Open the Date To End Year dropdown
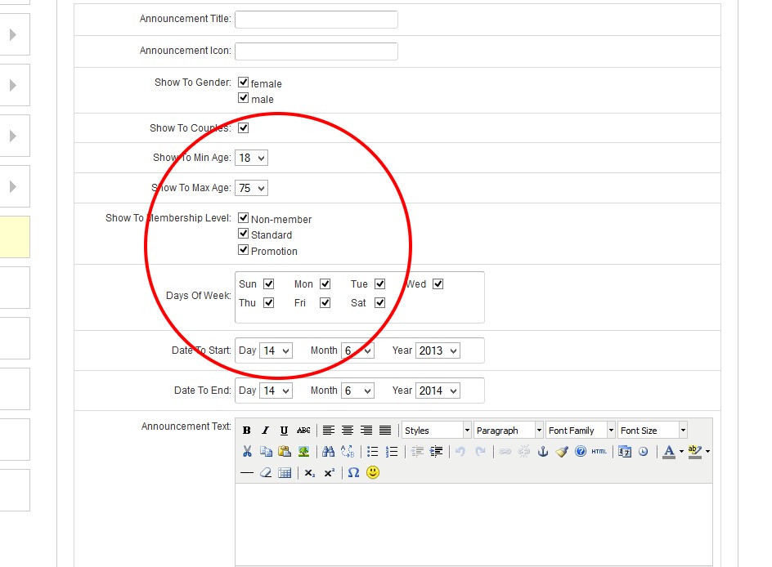 pyautogui.click(x=438, y=391)
